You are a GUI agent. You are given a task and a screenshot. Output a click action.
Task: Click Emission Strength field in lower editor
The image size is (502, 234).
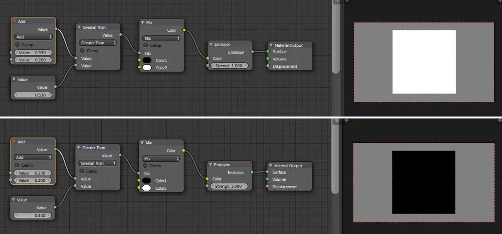point(229,186)
